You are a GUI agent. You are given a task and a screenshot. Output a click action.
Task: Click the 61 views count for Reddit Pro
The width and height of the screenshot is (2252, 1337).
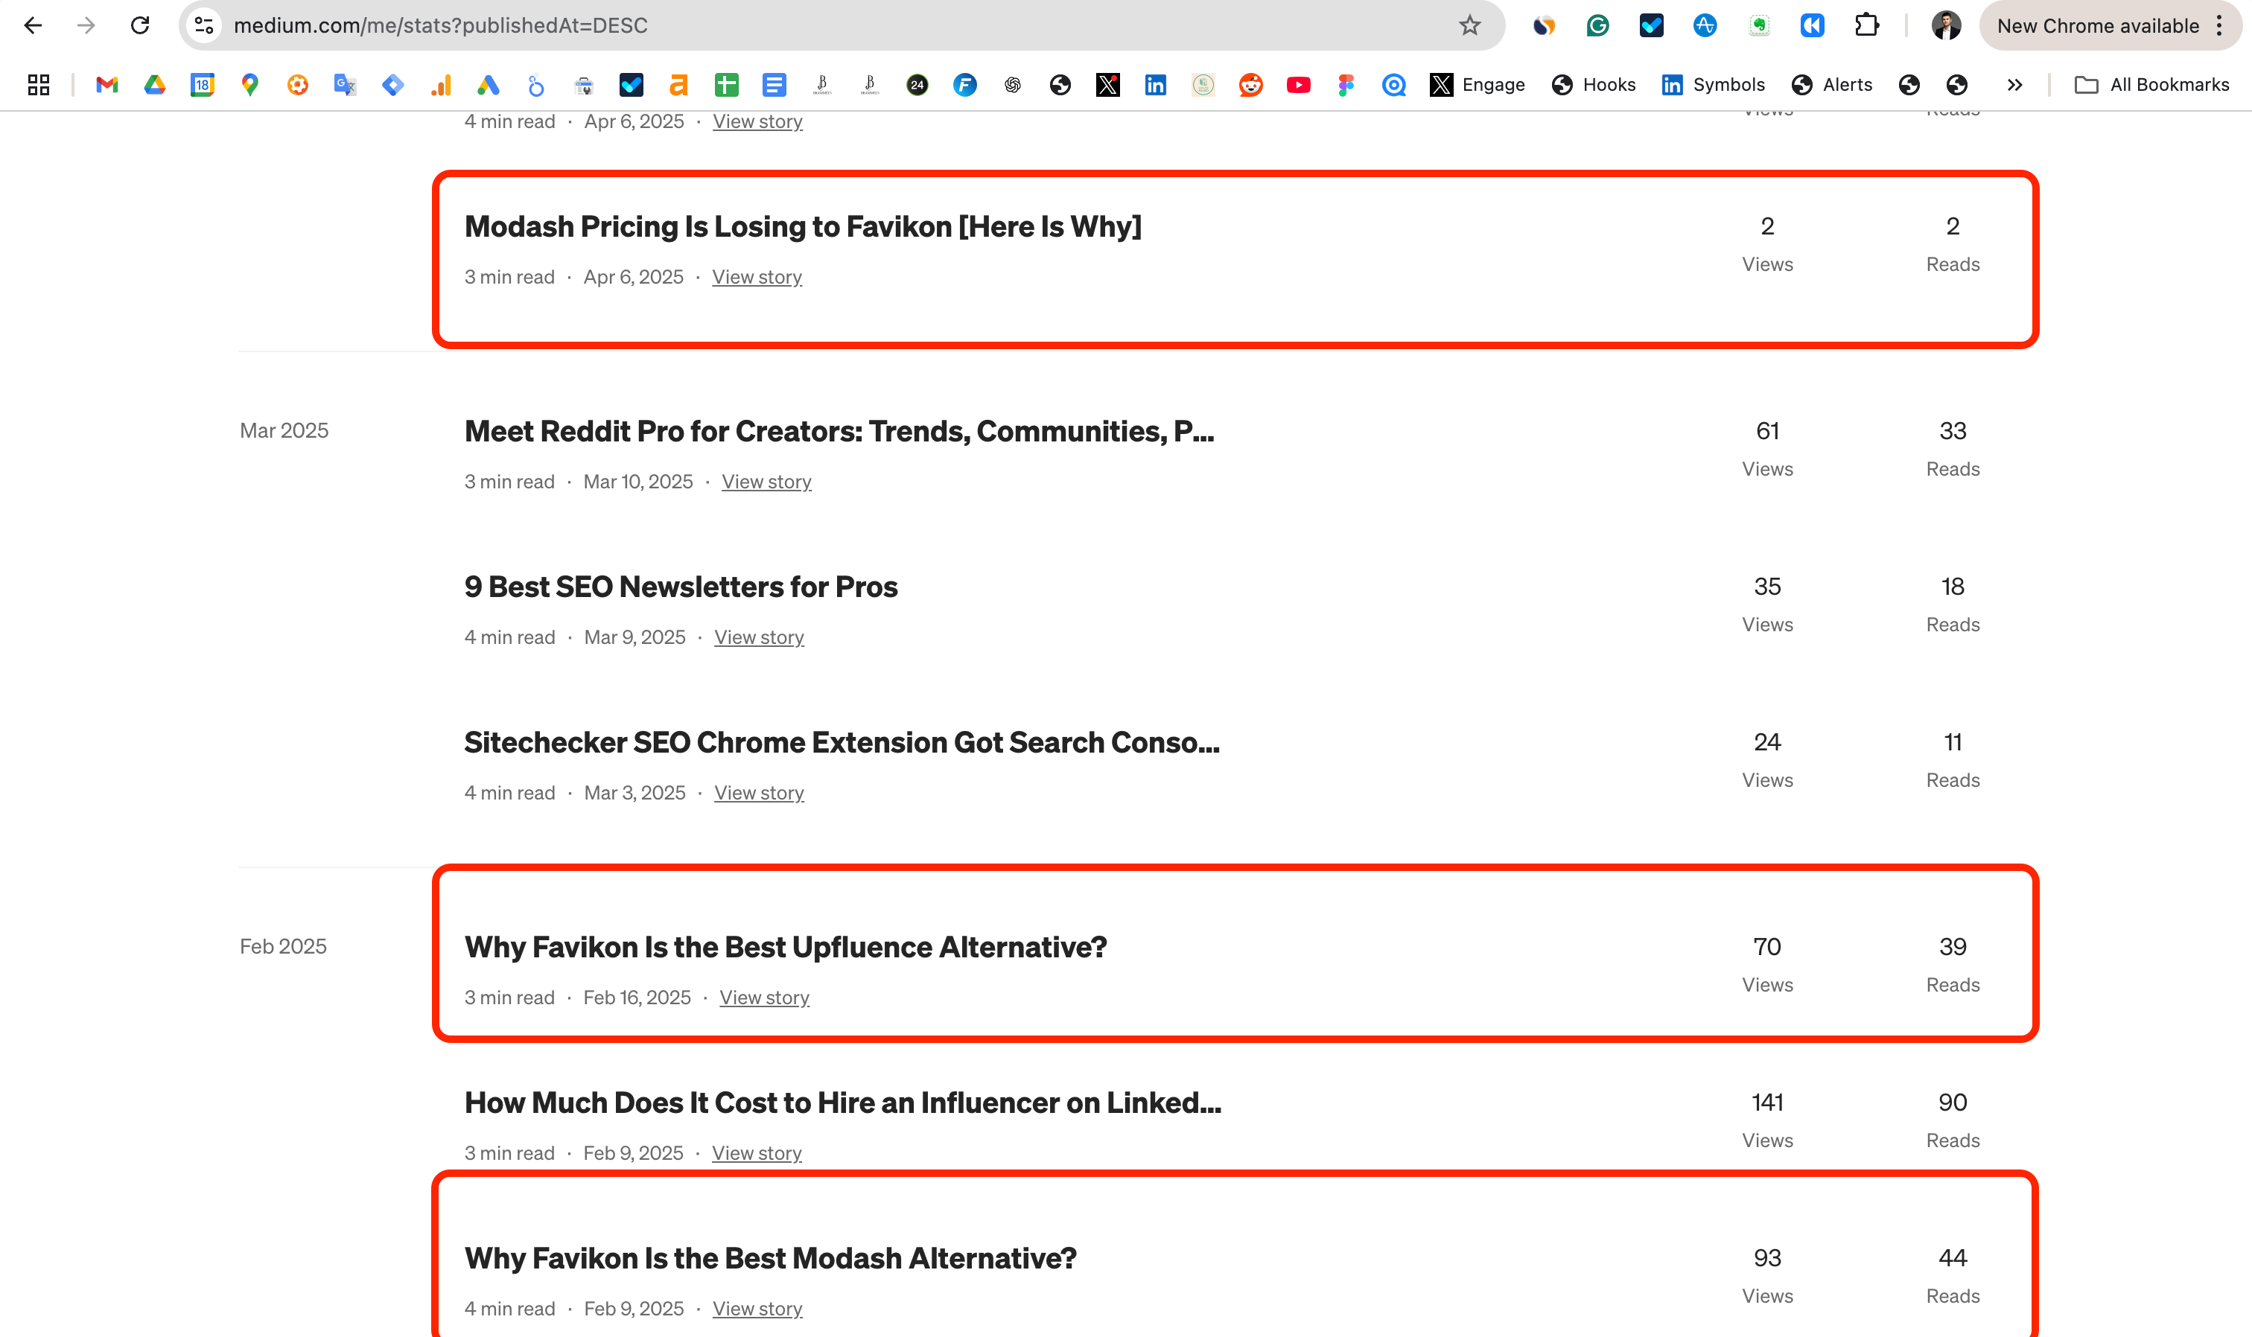pyautogui.click(x=1767, y=432)
